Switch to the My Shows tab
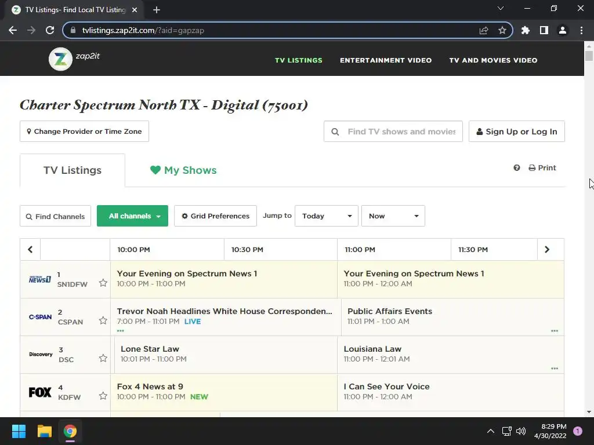This screenshot has height=445, width=594. 183,170
